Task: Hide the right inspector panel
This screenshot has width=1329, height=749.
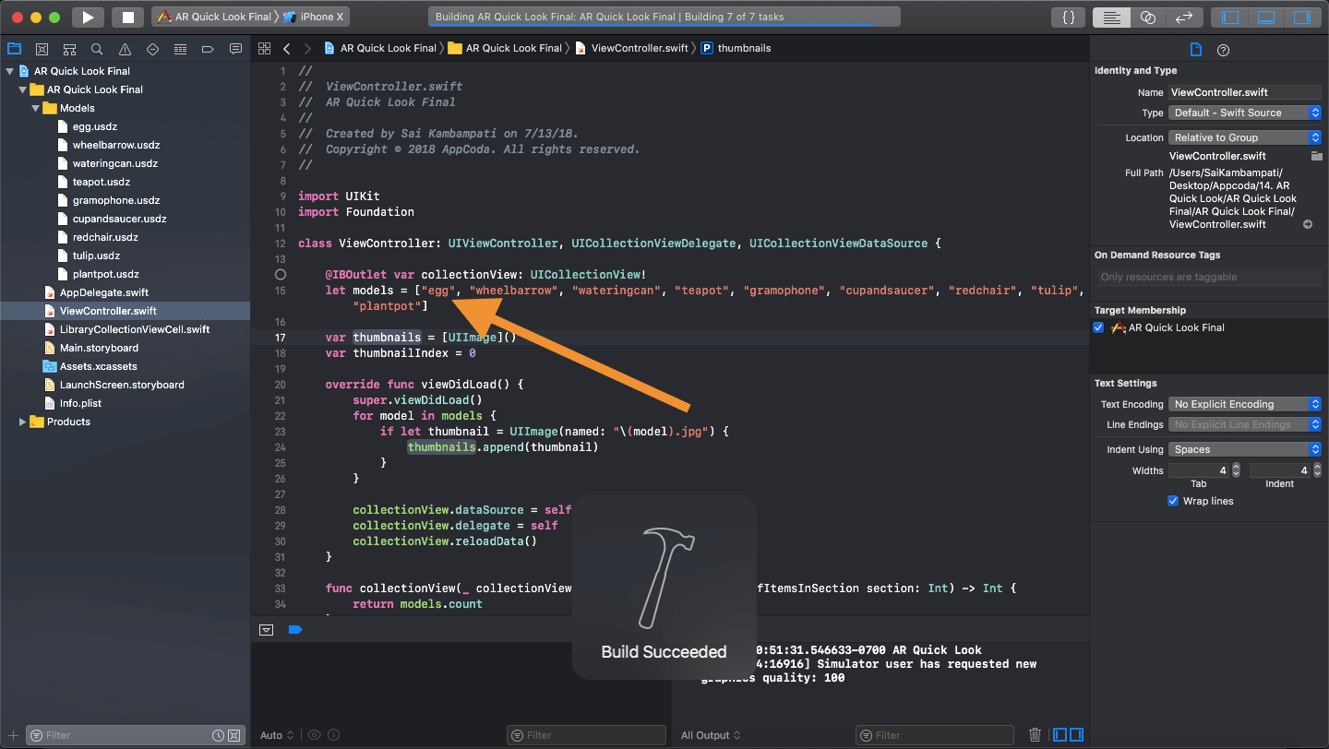Action: (1301, 17)
